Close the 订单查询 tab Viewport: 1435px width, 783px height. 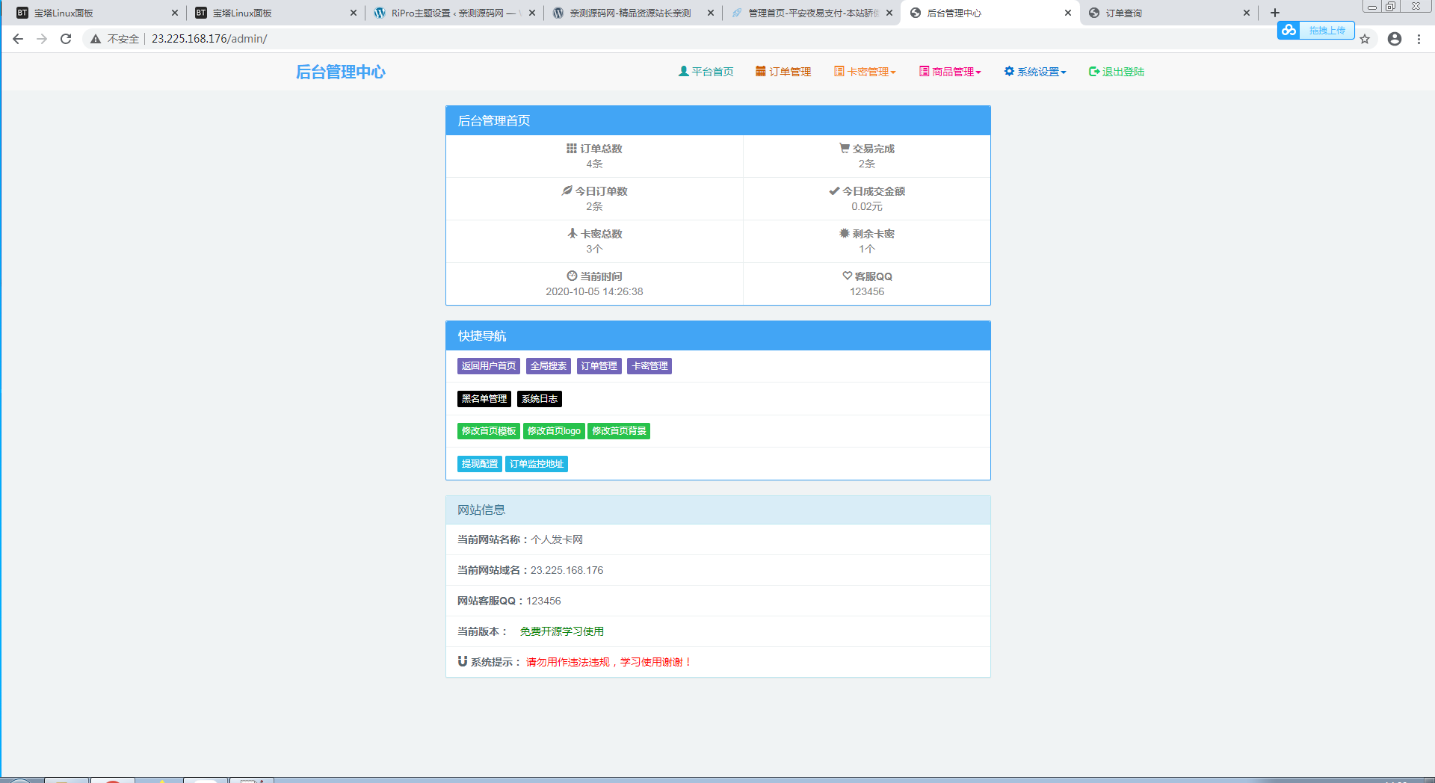click(x=1247, y=13)
